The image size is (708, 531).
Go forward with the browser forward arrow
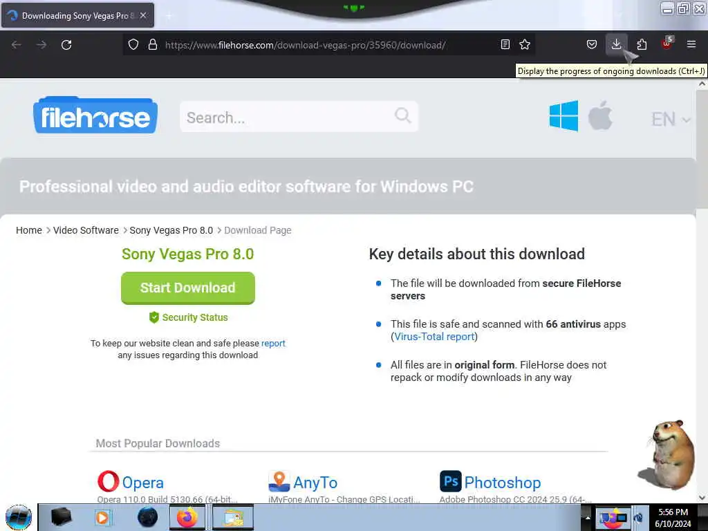[41, 45]
